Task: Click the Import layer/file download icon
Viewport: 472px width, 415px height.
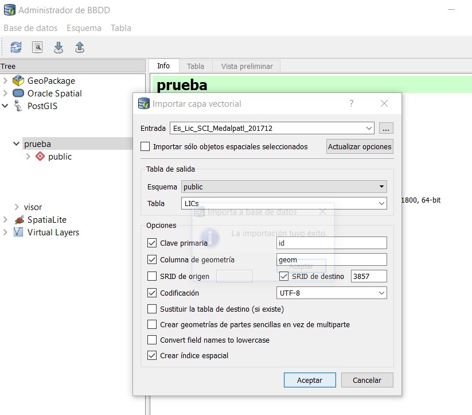Action: click(x=58, y=47)
